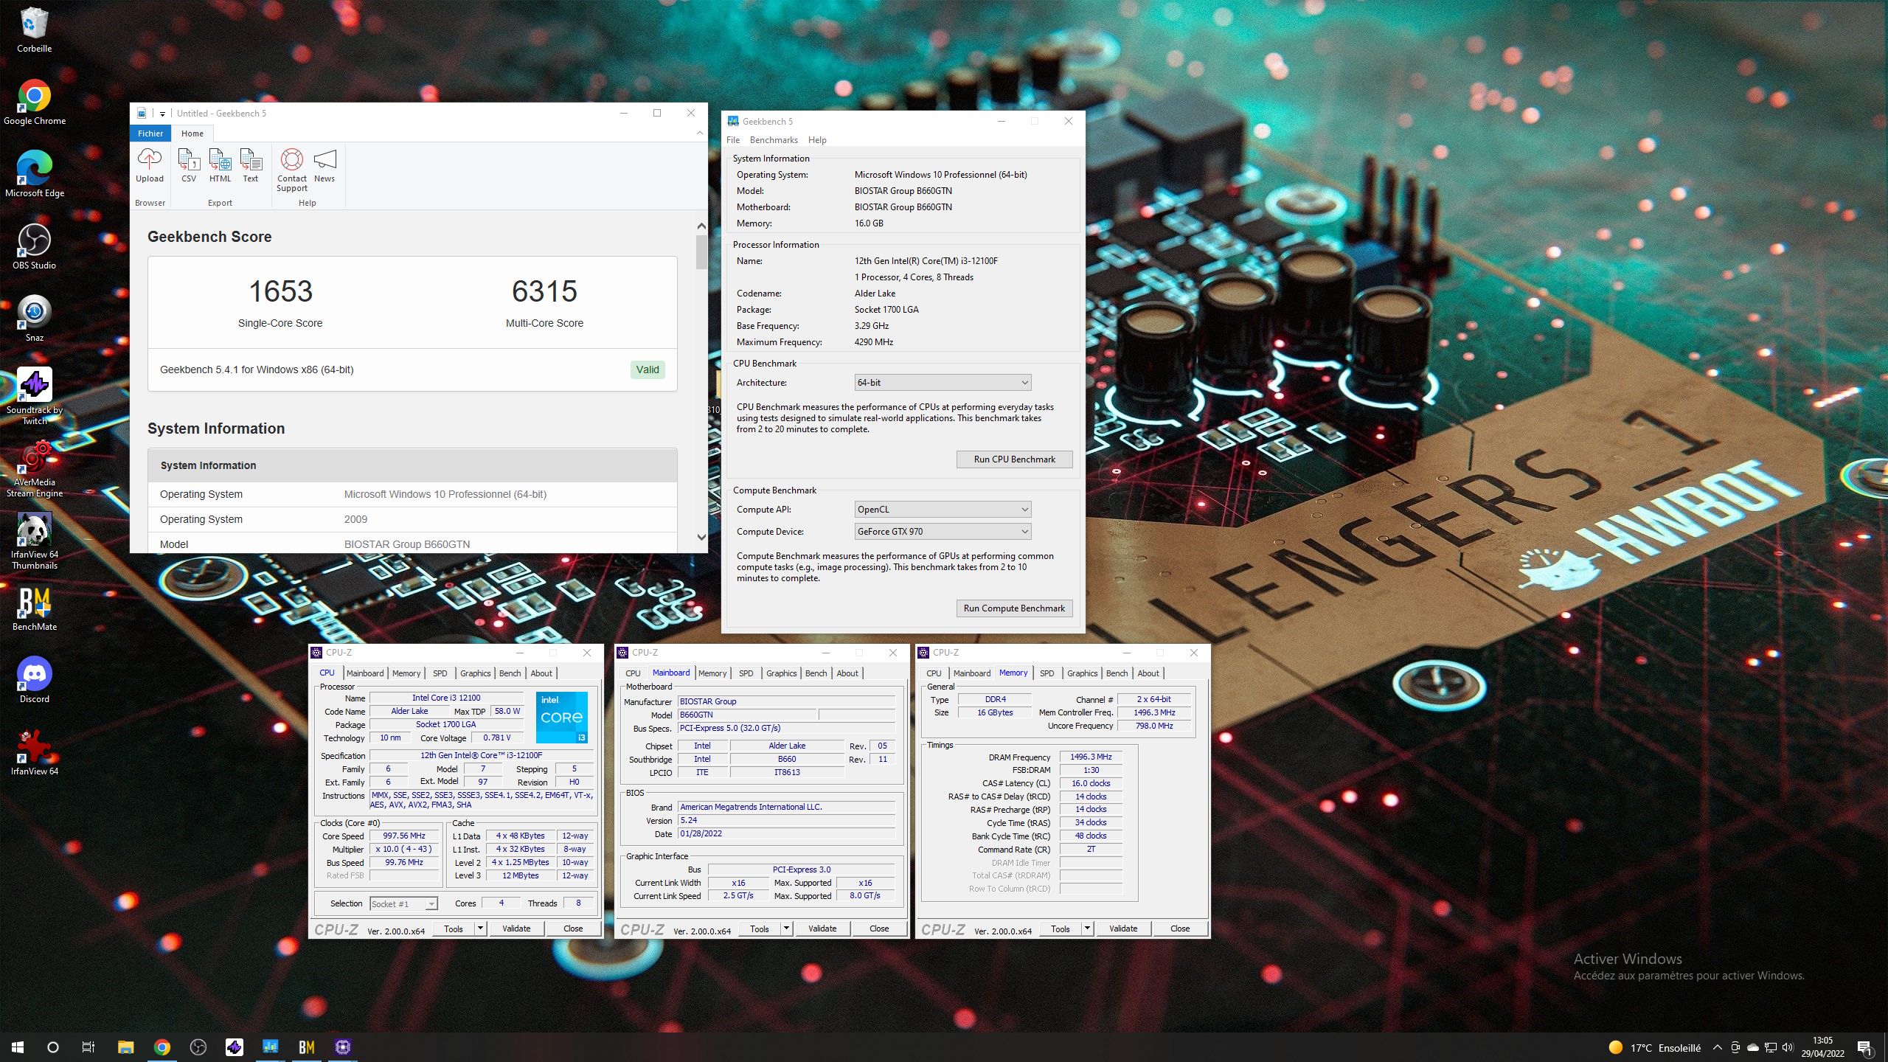Switch to Graphics tab in CPU-Z Memory window

(x=1082, y=673)
